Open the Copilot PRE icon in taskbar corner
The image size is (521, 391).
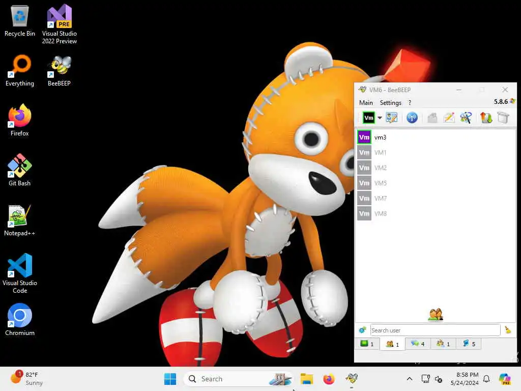point(505,379)
